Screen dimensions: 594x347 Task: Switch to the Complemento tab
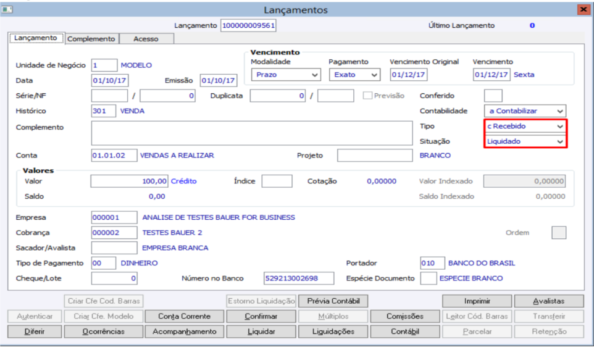91,39
